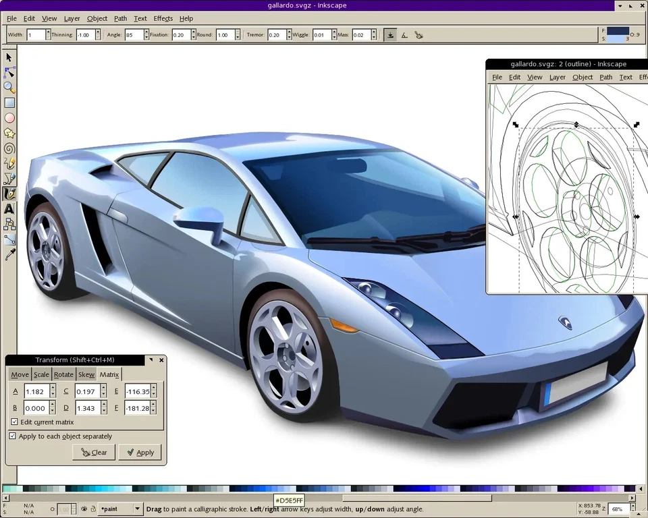Image resolution: width=648 pixels, height=518 pixels.
Task: Choose the Star shape tool
Action: coord(9,133)
